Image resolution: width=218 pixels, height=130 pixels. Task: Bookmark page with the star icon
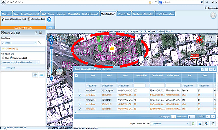click(150, 2)
